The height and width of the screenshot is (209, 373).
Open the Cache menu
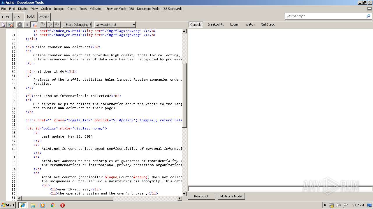(72, 9)
